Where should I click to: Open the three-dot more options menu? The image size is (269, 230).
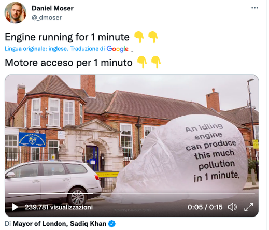point(254,8)
